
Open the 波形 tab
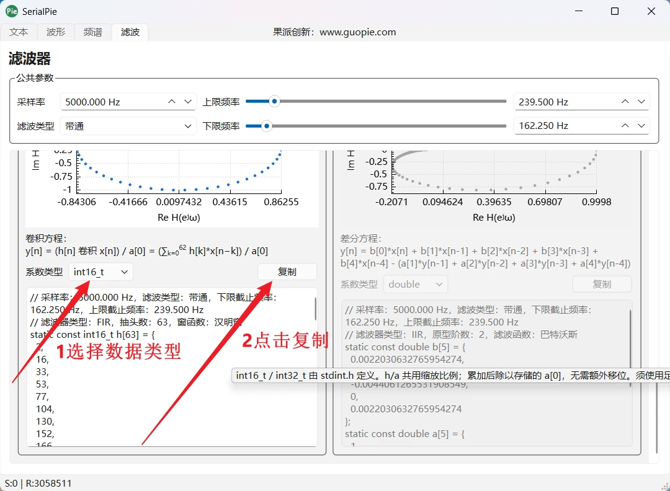pos(56,32)
